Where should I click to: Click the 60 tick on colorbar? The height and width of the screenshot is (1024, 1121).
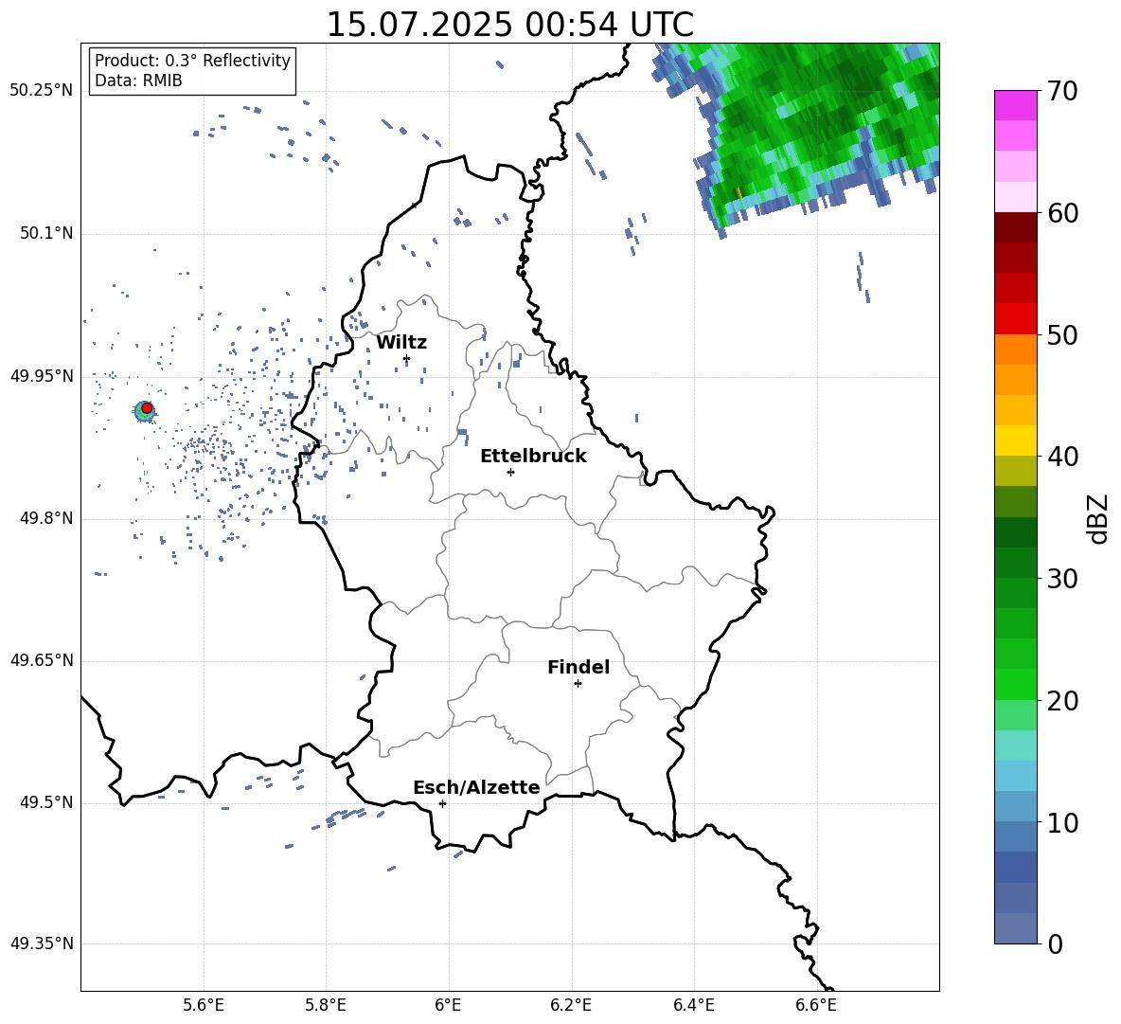coord(1063,213)
